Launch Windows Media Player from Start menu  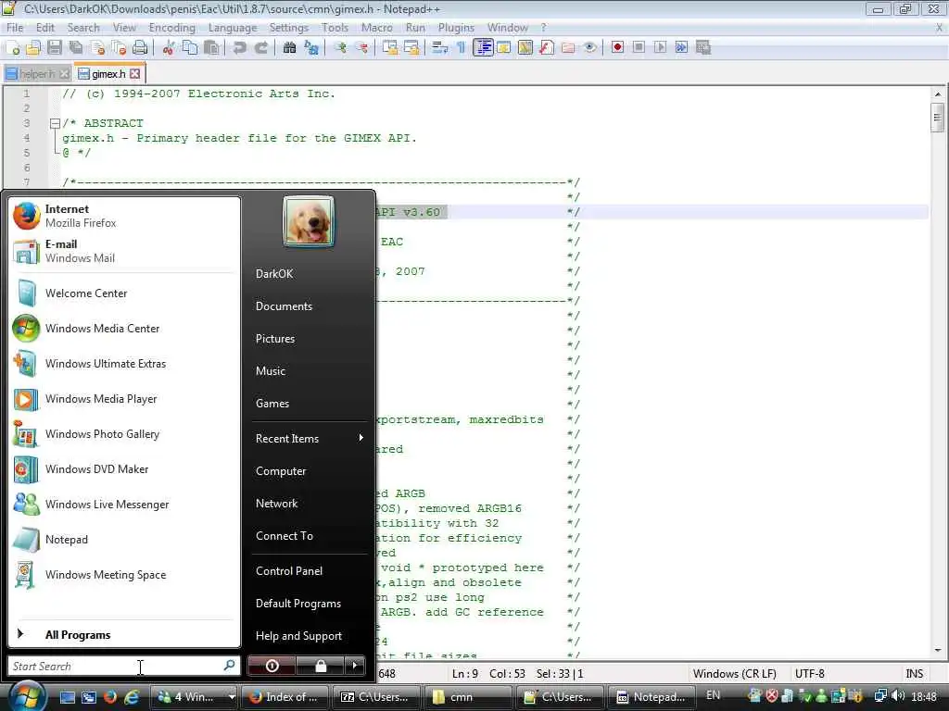124,399
